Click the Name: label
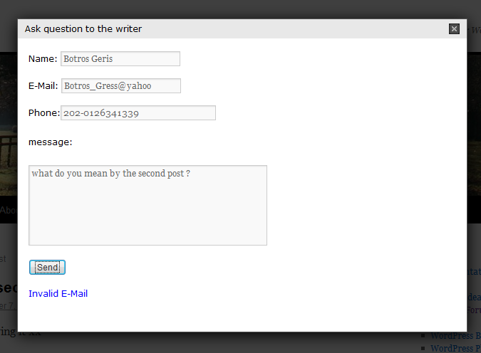Viewport: 481px width, 353px height. [43, 59]
